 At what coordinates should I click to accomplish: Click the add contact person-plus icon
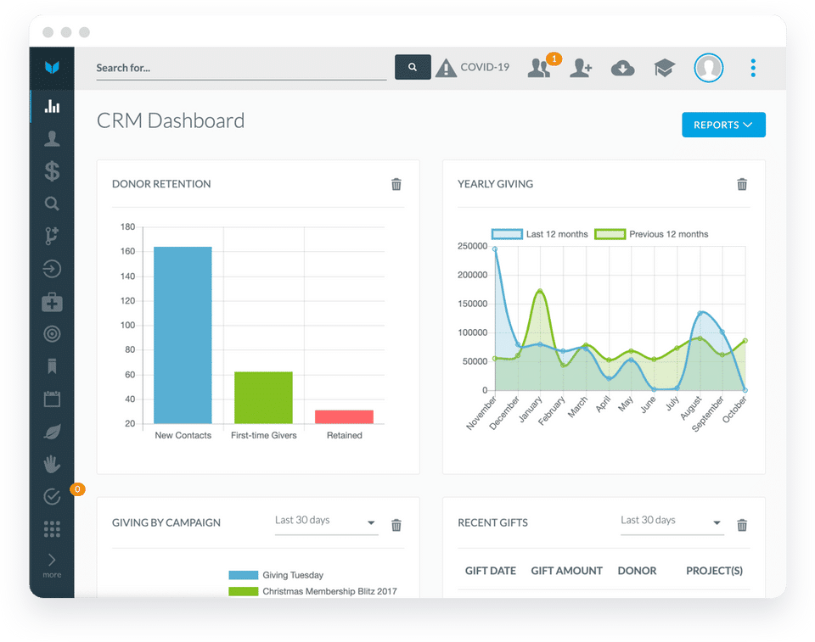(581, 68)
